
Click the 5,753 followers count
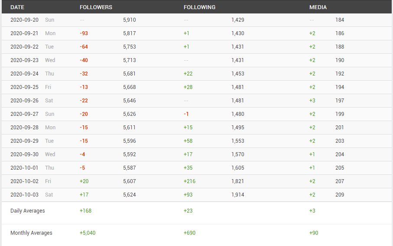click(129, 47)
